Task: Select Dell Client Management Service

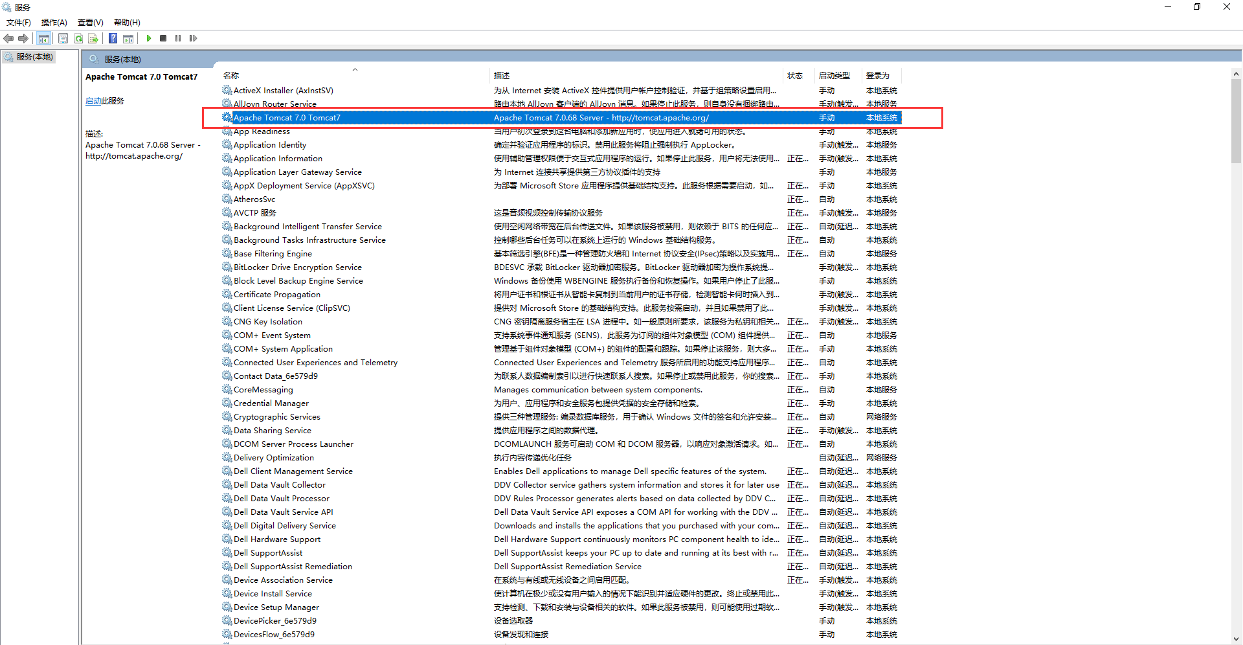Action: 561,471
